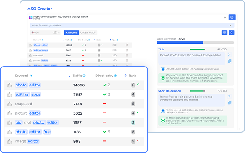Click the green Title length indicator bar
Viewport: 245px width, 153px height.
[x=197, y=49]
